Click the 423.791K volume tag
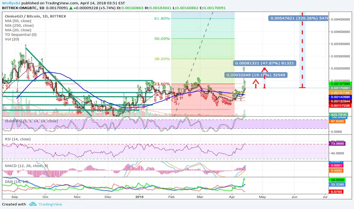 [338, 114]
